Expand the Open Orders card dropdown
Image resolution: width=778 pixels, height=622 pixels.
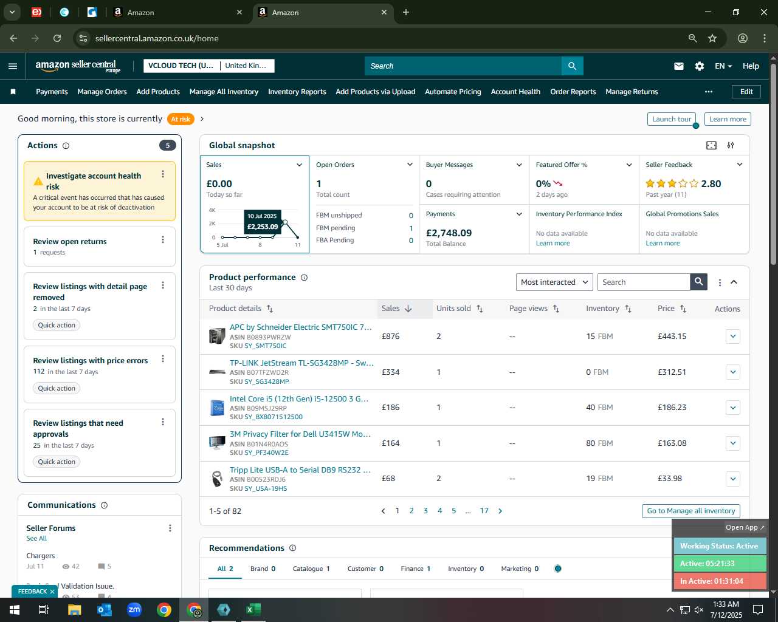point(410,165)
